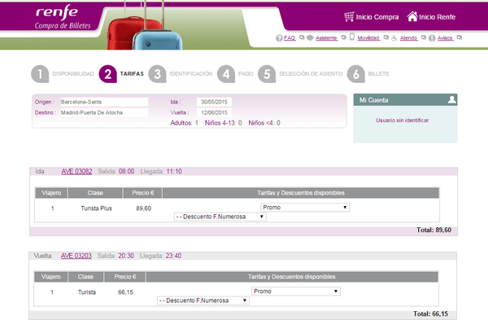Click the house icon beside Inicio Renfe
The height and width of the screenshot is (320, 488).
[x=412, y=16]
